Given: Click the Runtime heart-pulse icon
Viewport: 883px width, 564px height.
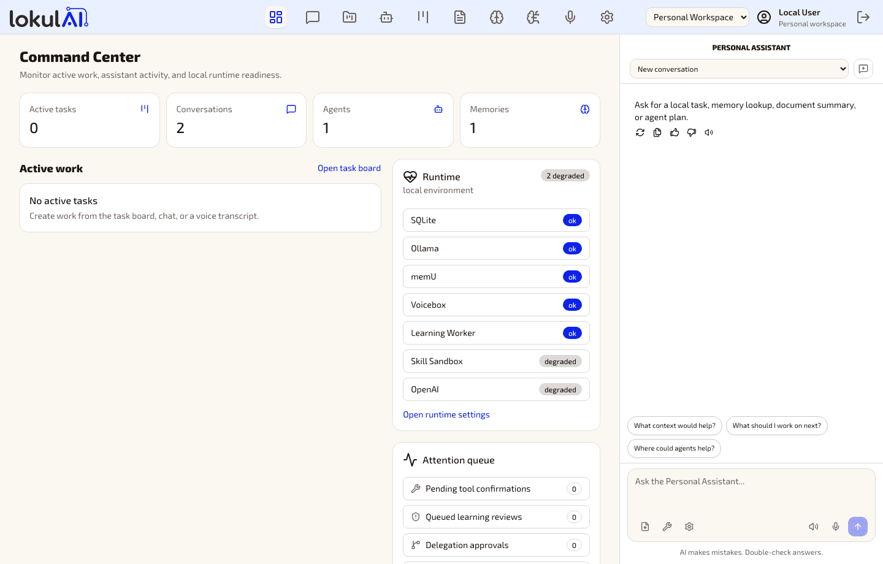Looking at the screenshot, I should [x=410, y=177].
